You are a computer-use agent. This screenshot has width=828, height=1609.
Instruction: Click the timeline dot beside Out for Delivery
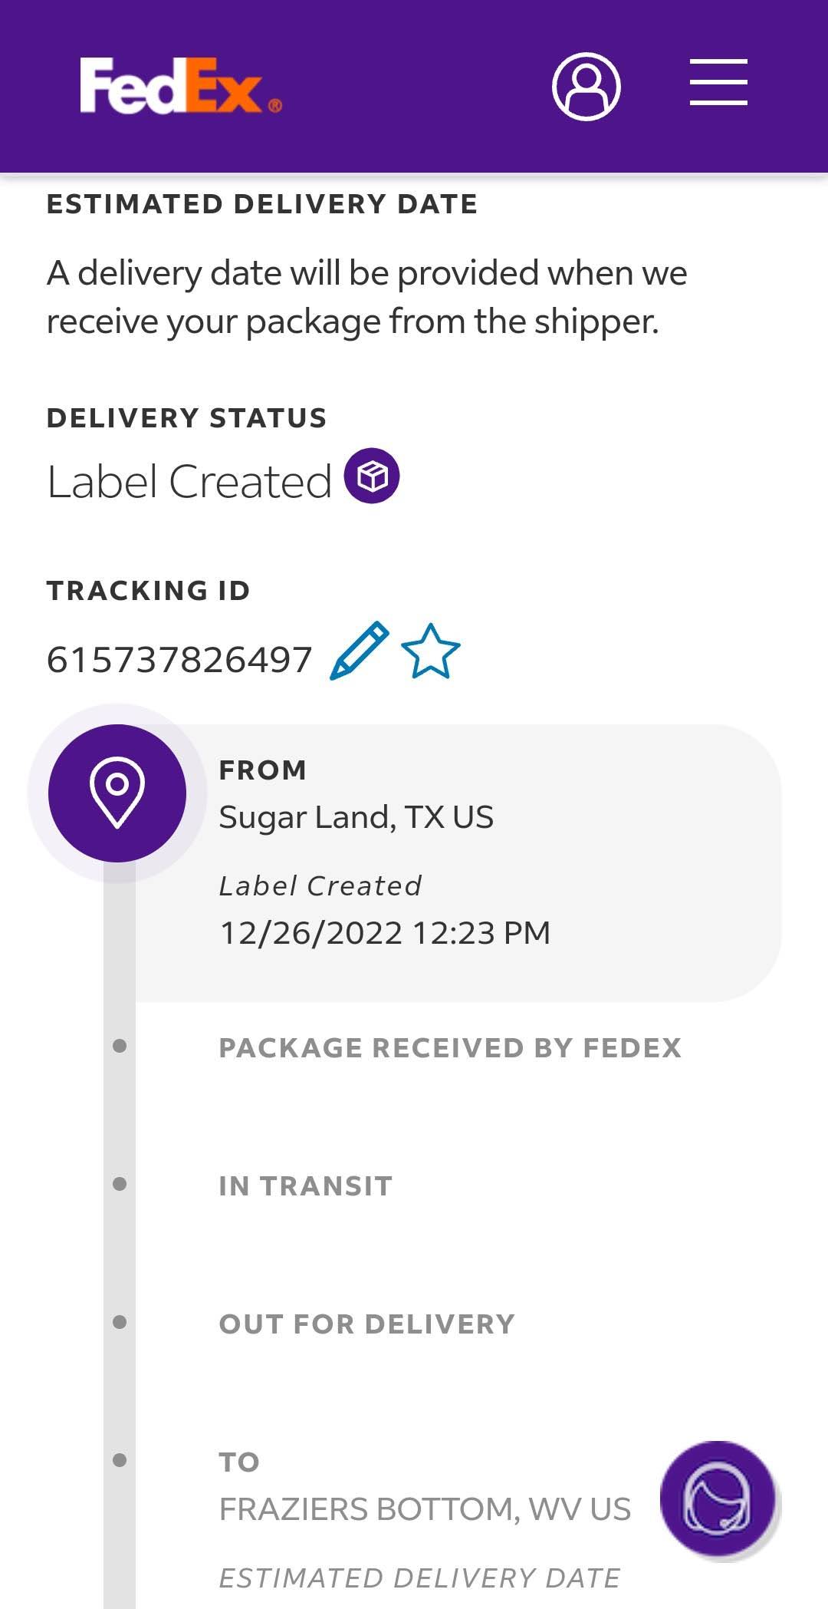(120, 1322)
